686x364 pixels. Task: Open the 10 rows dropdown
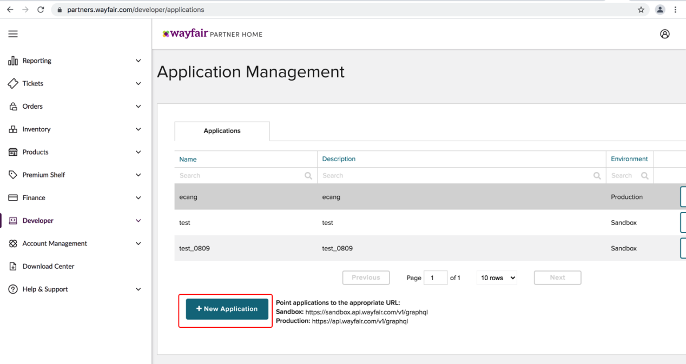[497, 277]
